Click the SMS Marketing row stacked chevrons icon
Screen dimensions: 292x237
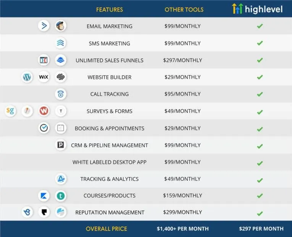pyautogui.click(x=61, y=43)
